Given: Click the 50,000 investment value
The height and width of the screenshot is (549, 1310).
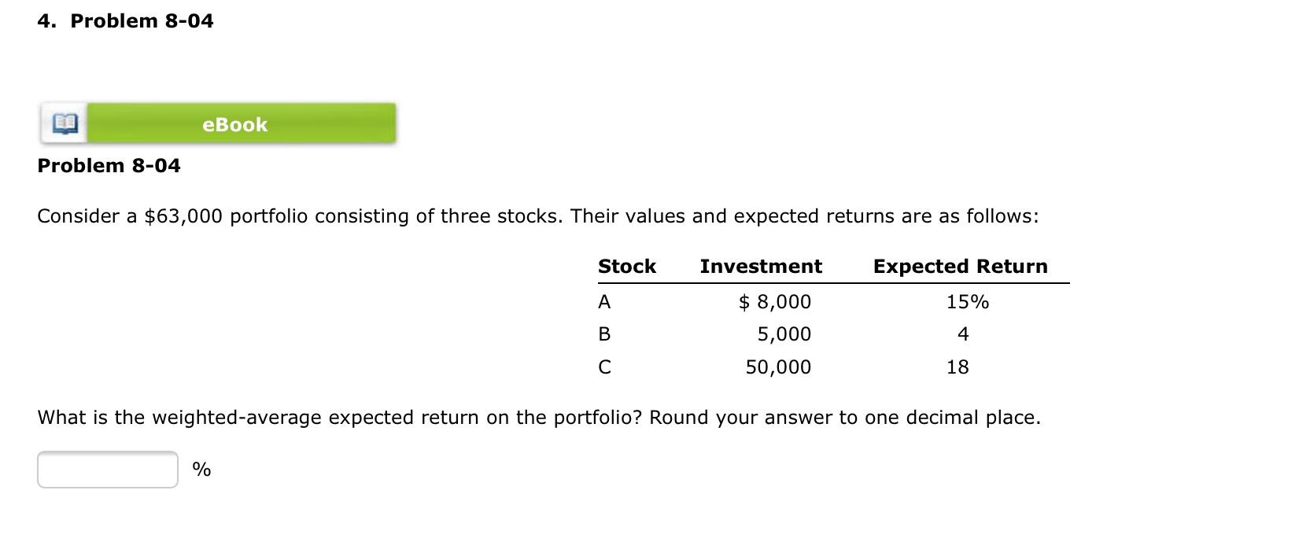Looking at the screenshot, I should tap(778, 366).
